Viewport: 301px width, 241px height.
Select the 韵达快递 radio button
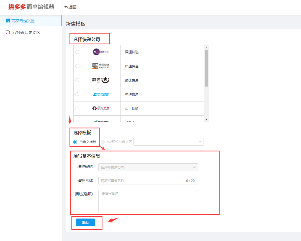click(77, 80)
